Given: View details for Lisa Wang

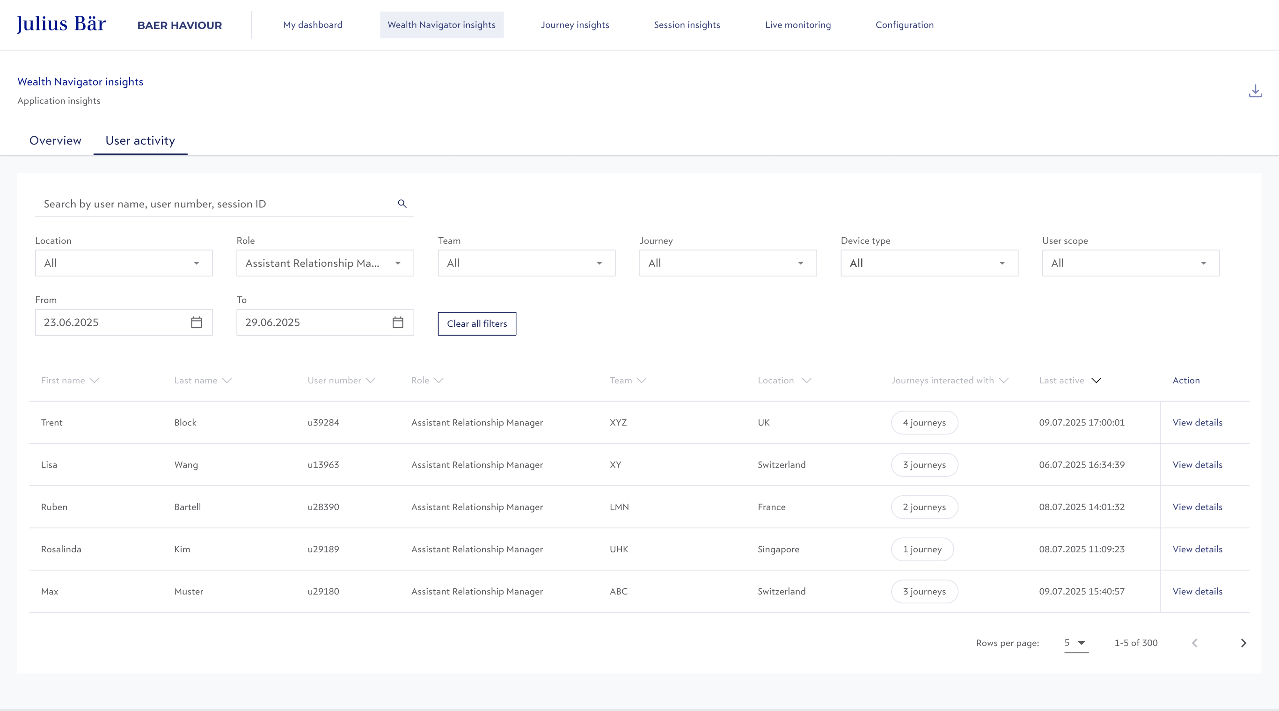Looking at the screenshot, I should tap(1197, 465).
